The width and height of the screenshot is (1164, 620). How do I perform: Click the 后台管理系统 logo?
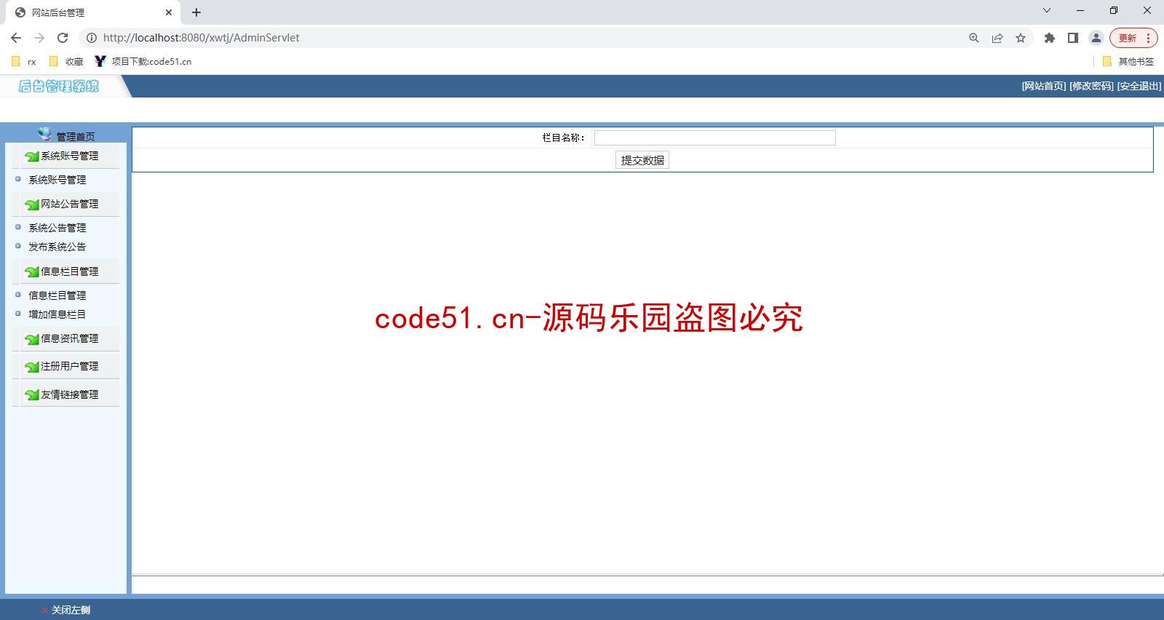59,87
